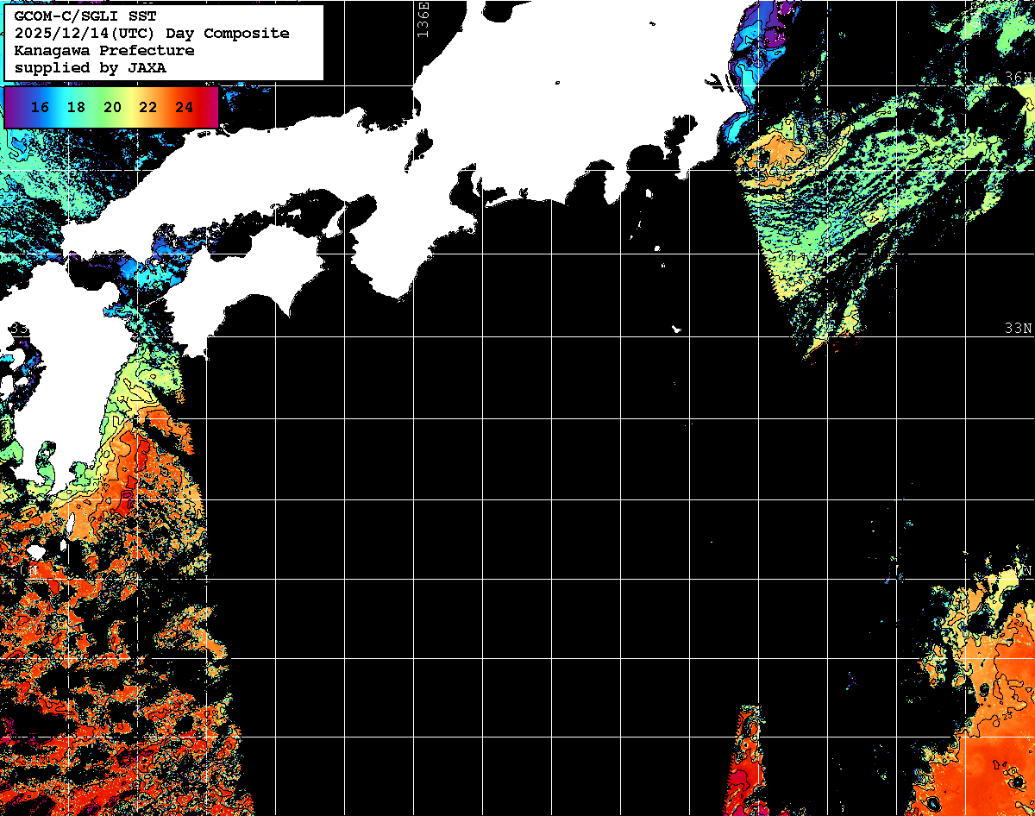
Task: Click the 22 value on the temperature legend
Action: pos(148,108)
